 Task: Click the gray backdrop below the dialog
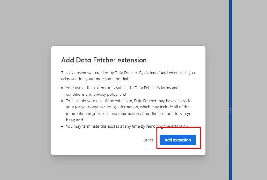click(129, 168)
